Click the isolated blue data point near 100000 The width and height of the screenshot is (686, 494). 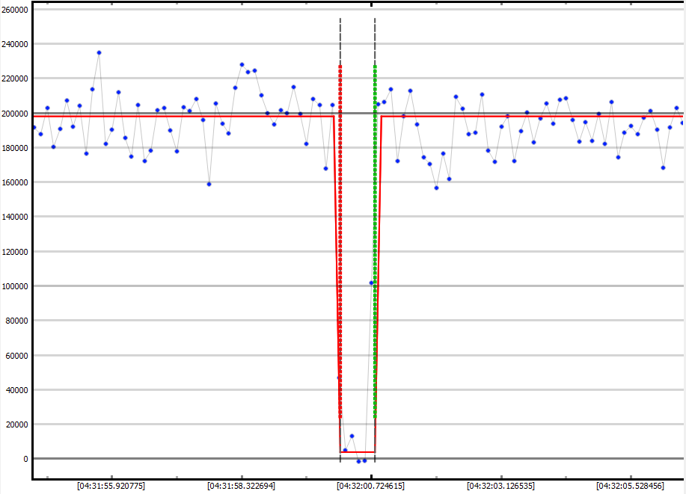pos(371,282)
